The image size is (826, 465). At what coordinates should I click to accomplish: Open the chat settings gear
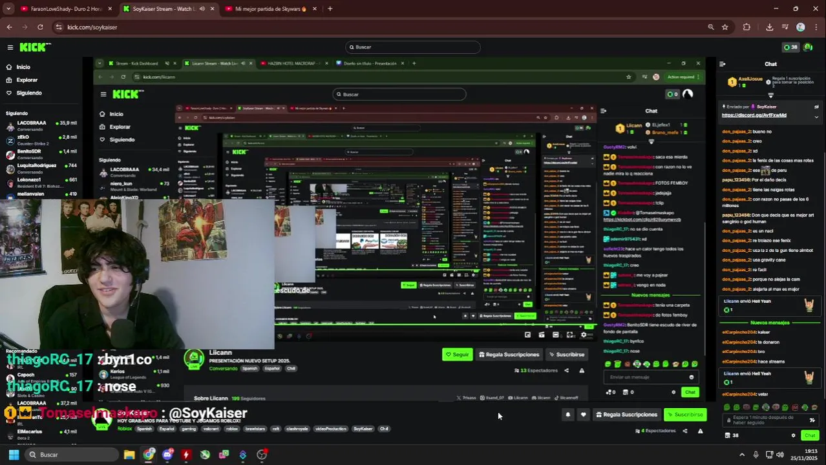click(793, 435)
